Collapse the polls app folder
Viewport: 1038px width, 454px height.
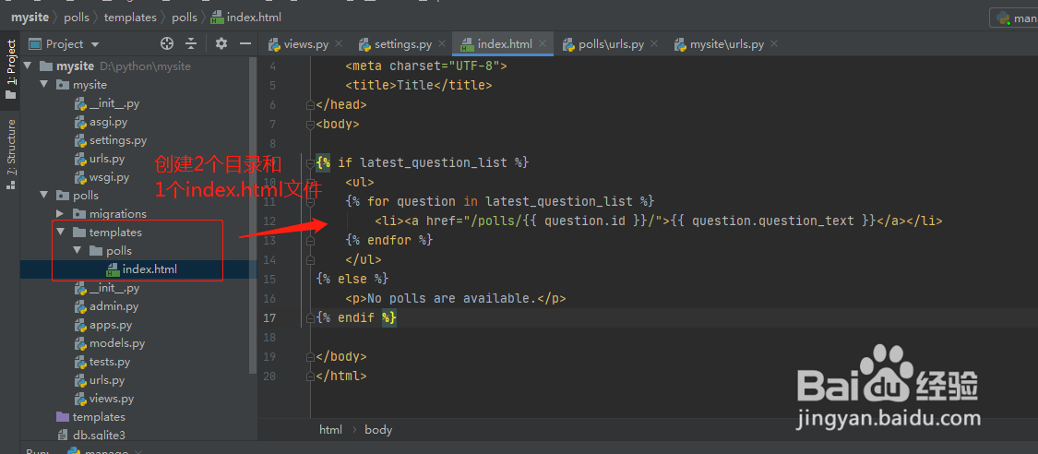(43, 196)
